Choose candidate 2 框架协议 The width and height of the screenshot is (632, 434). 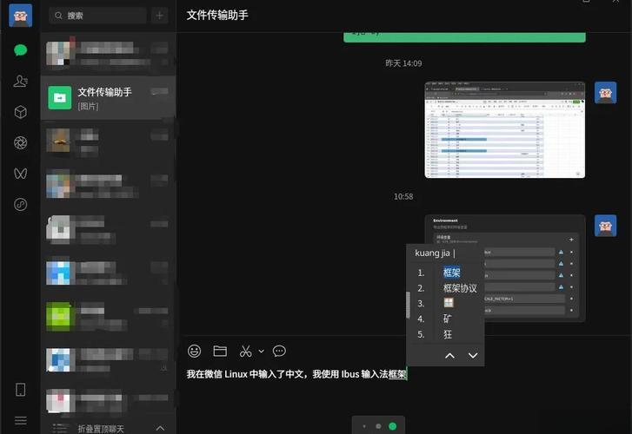460,288
